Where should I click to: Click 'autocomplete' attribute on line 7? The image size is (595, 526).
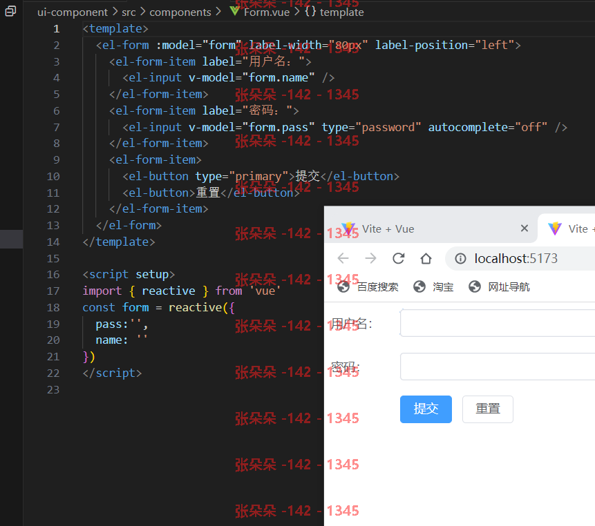468,127
